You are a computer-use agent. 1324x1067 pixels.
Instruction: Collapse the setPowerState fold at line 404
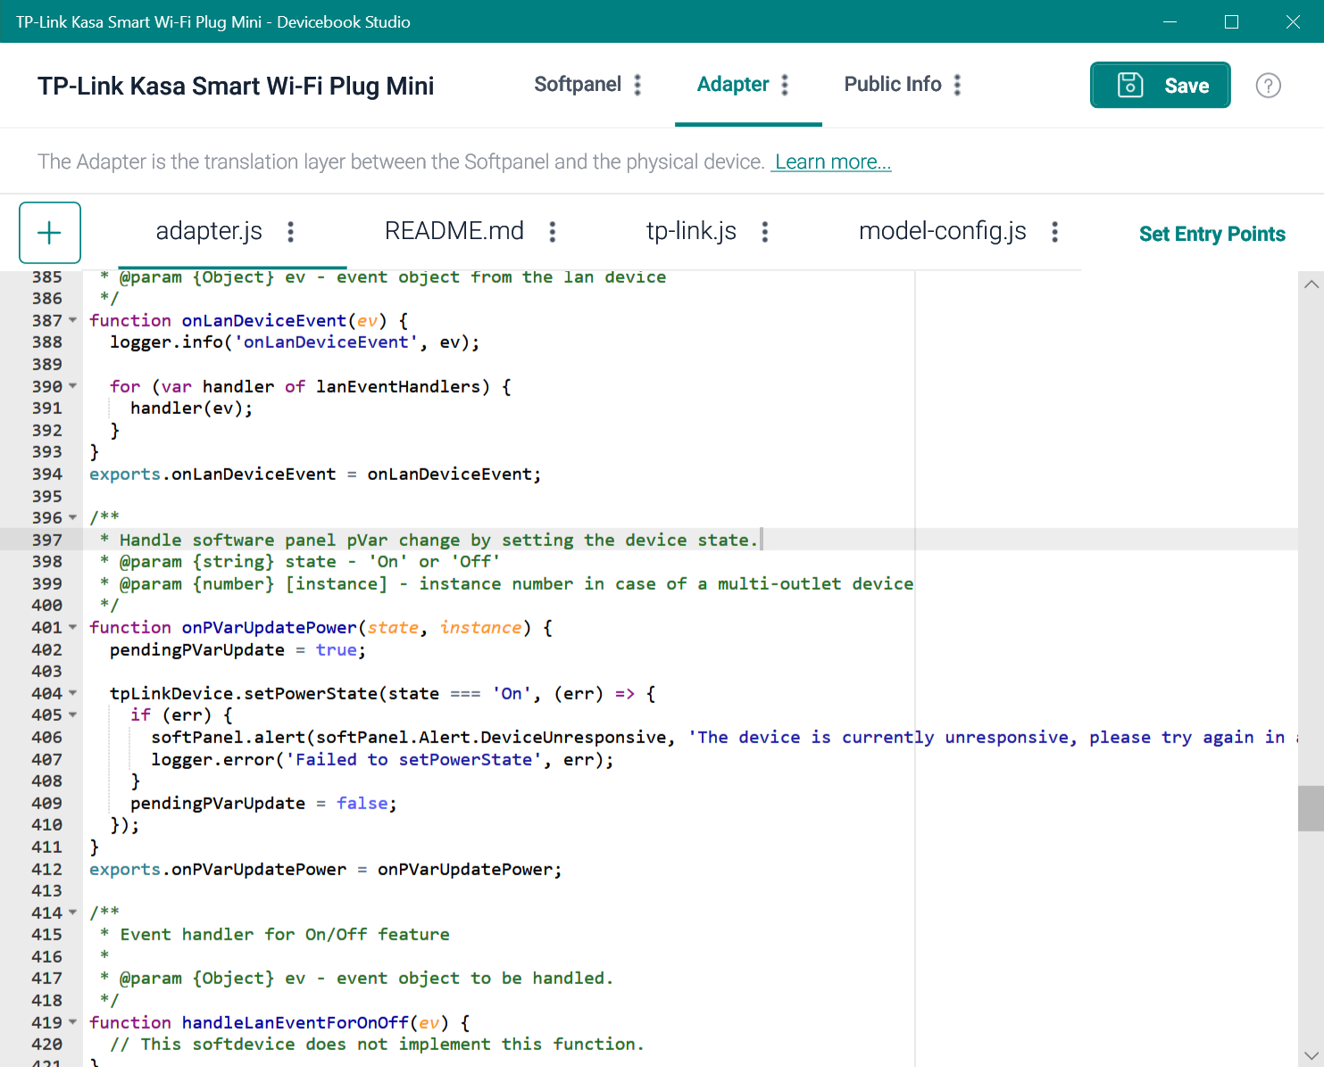pos(73,693)
